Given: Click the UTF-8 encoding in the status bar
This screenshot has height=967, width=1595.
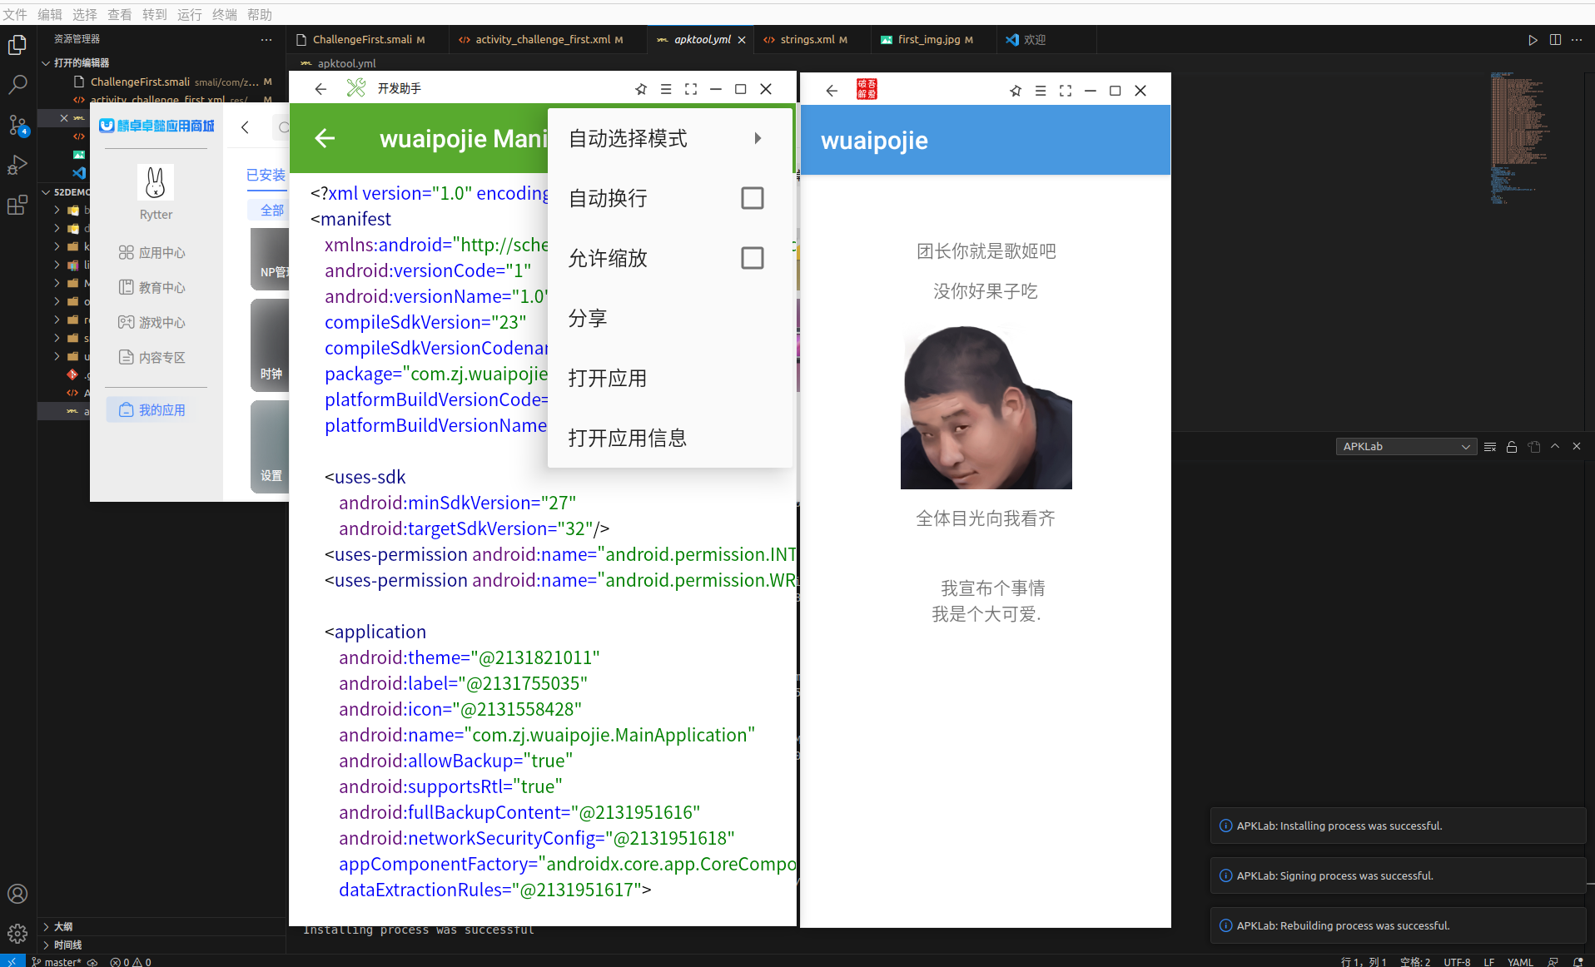Looking at the screenshot, I should [1457, 961].
